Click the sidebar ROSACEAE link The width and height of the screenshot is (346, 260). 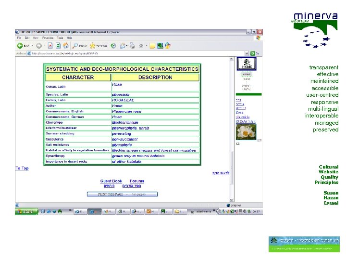(x=246, y=122)
